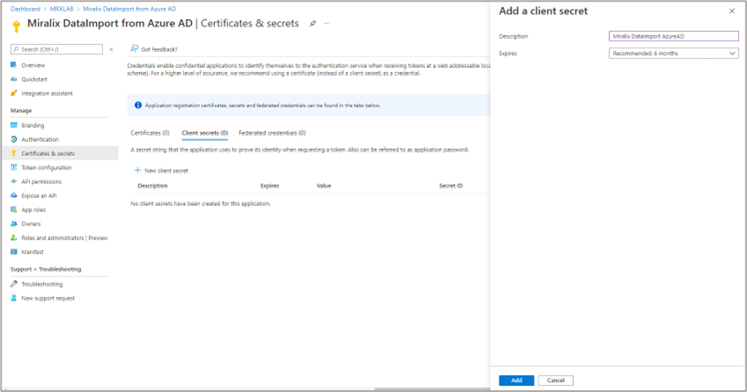Open the API permissions icon
747x392 pixels.
14,181
